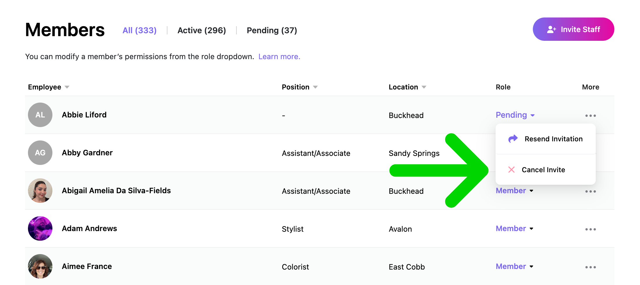Sort by the Employee column
Viewport: 640px width, 285px height.
pos(49,87)
